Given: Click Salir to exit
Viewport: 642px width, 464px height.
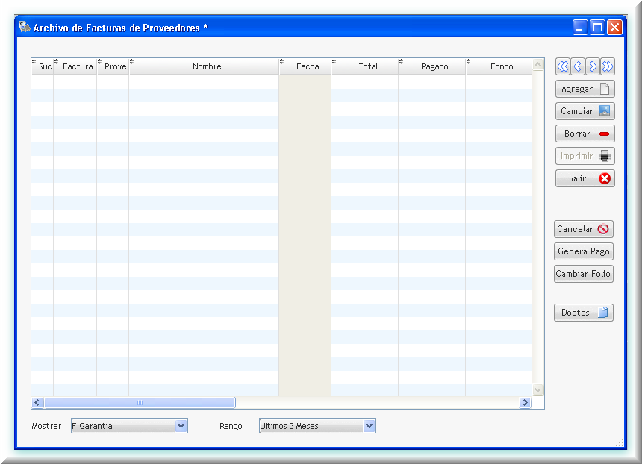Looking at the screenshot, I should tap(585, 178).
